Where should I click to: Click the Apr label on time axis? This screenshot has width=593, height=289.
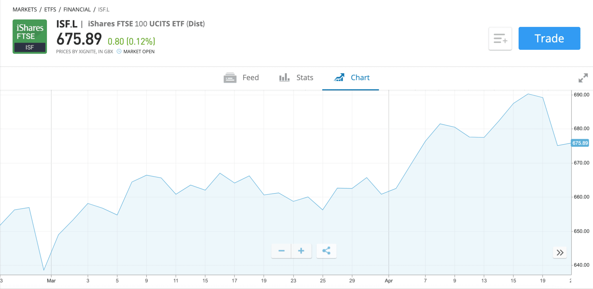(x=389, y=281)
